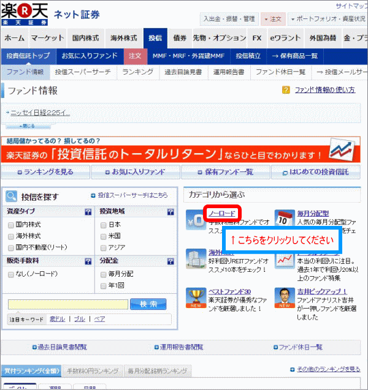This screenshot has width=368, height=390.
Task: Click the pink 注文 menu item
Action: [x=136, y=56]
